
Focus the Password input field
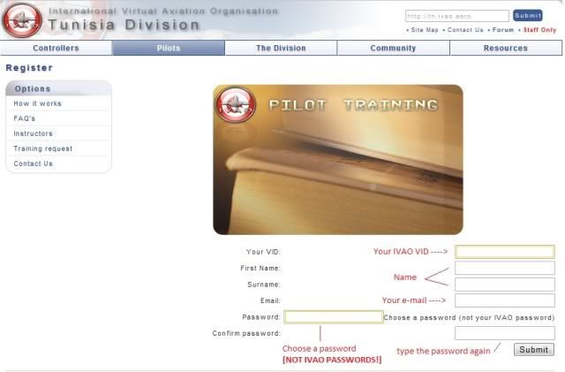coord(334,317)
